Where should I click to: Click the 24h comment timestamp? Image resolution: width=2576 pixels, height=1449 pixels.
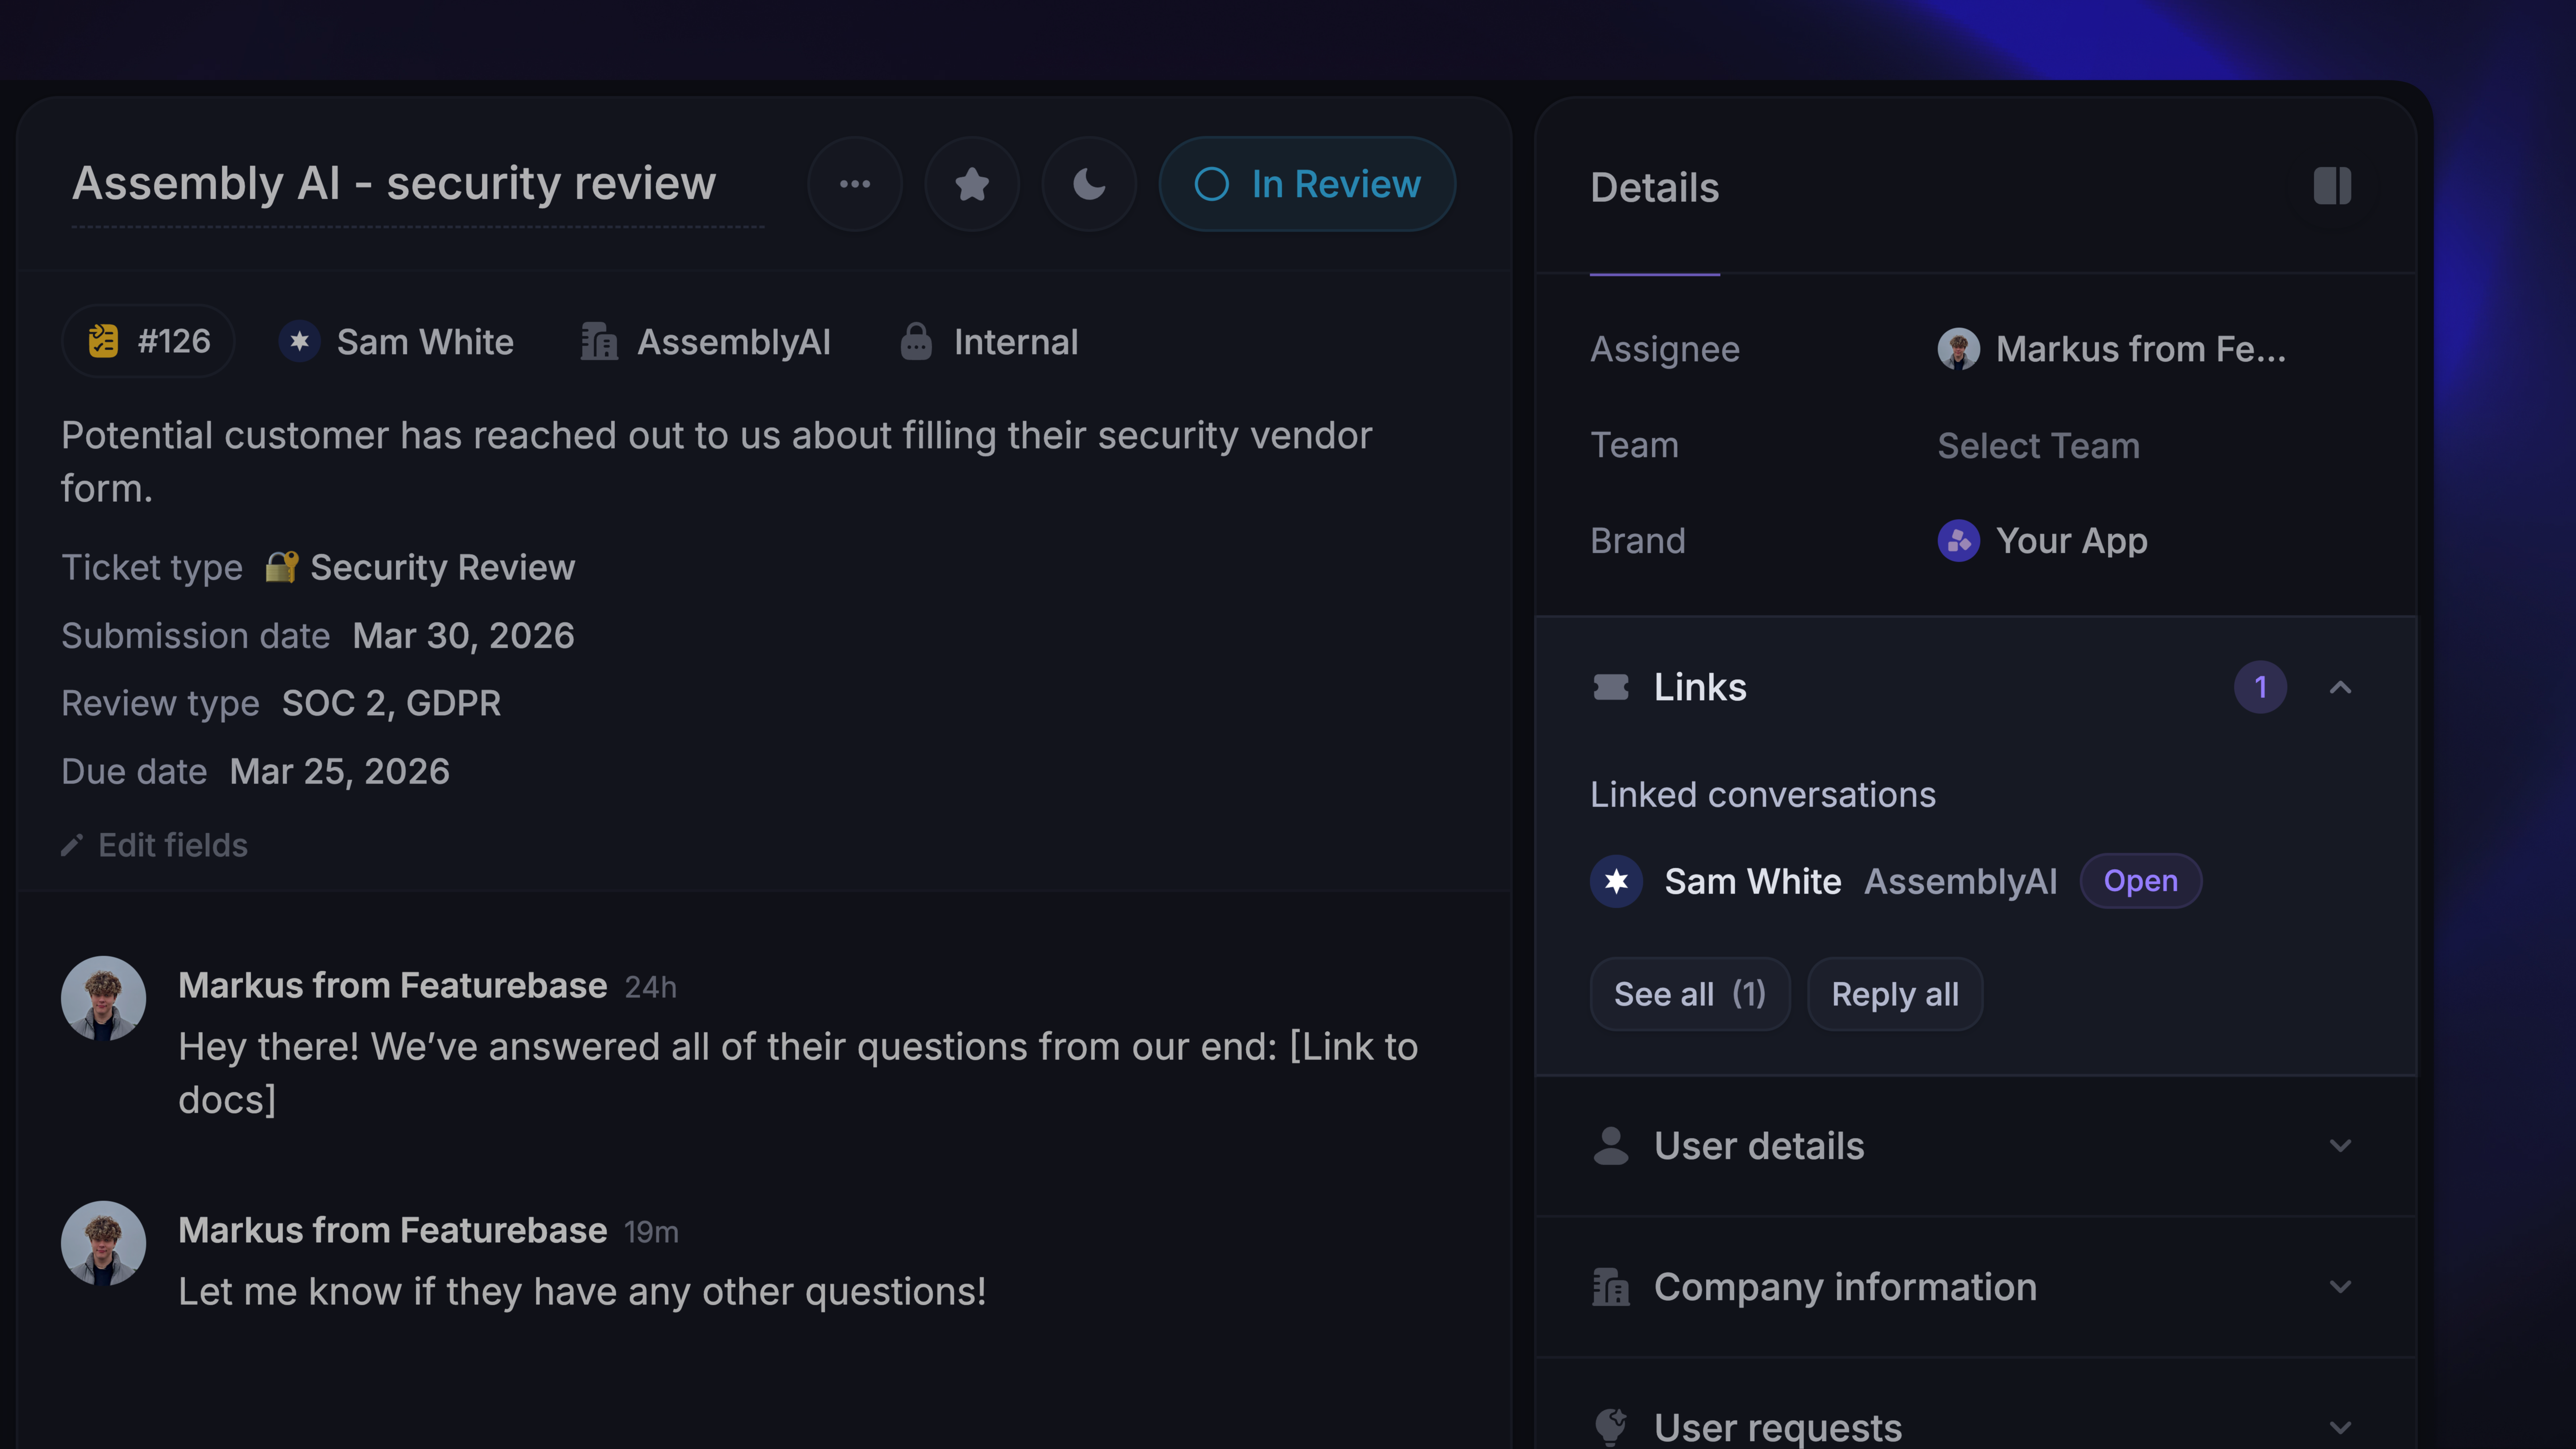pos(651,987)
